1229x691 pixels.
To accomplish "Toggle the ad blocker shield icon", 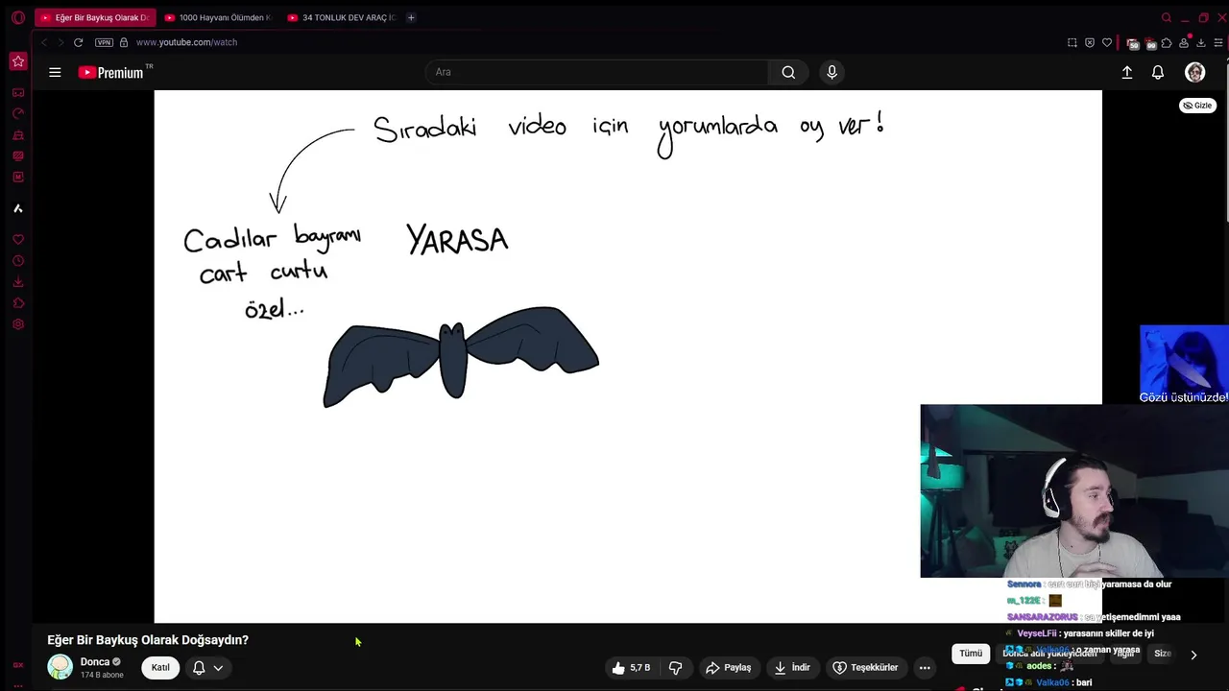I will [x=1090, y=42].
